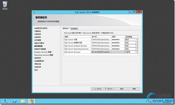This screenshot has width=175, height=105.
Task: Select 错误报告 step in sidebar
Action: 37,58
